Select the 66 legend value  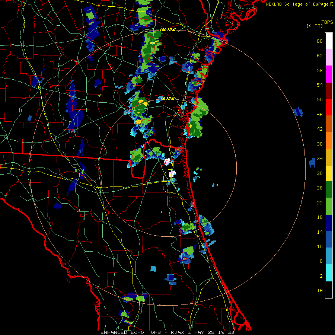coord(320,41)
